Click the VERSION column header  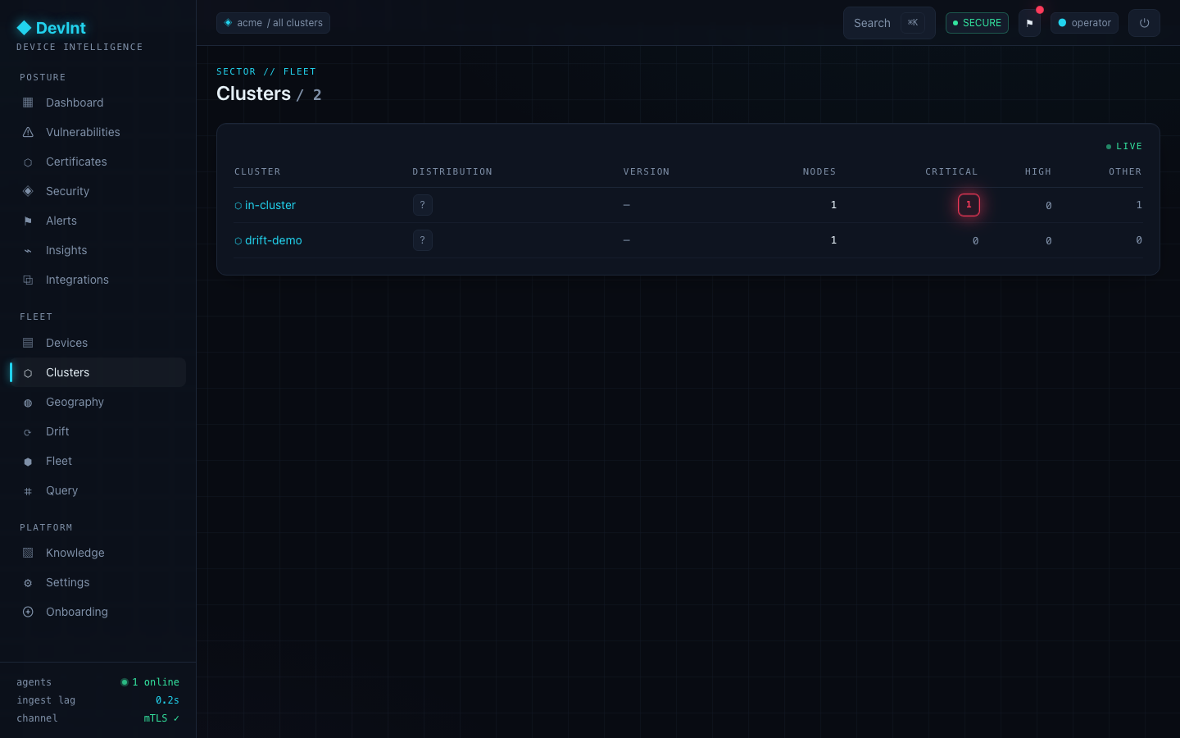647,171
